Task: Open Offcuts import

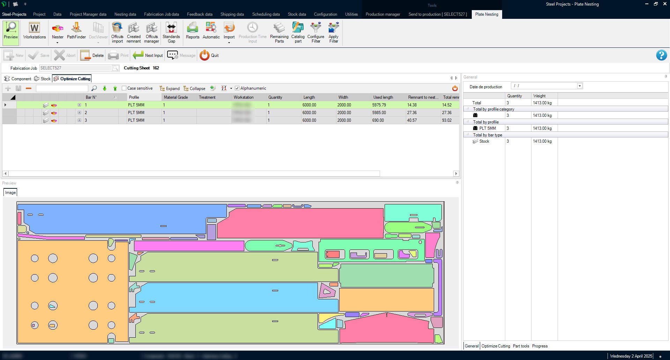Action: [117, 32]
